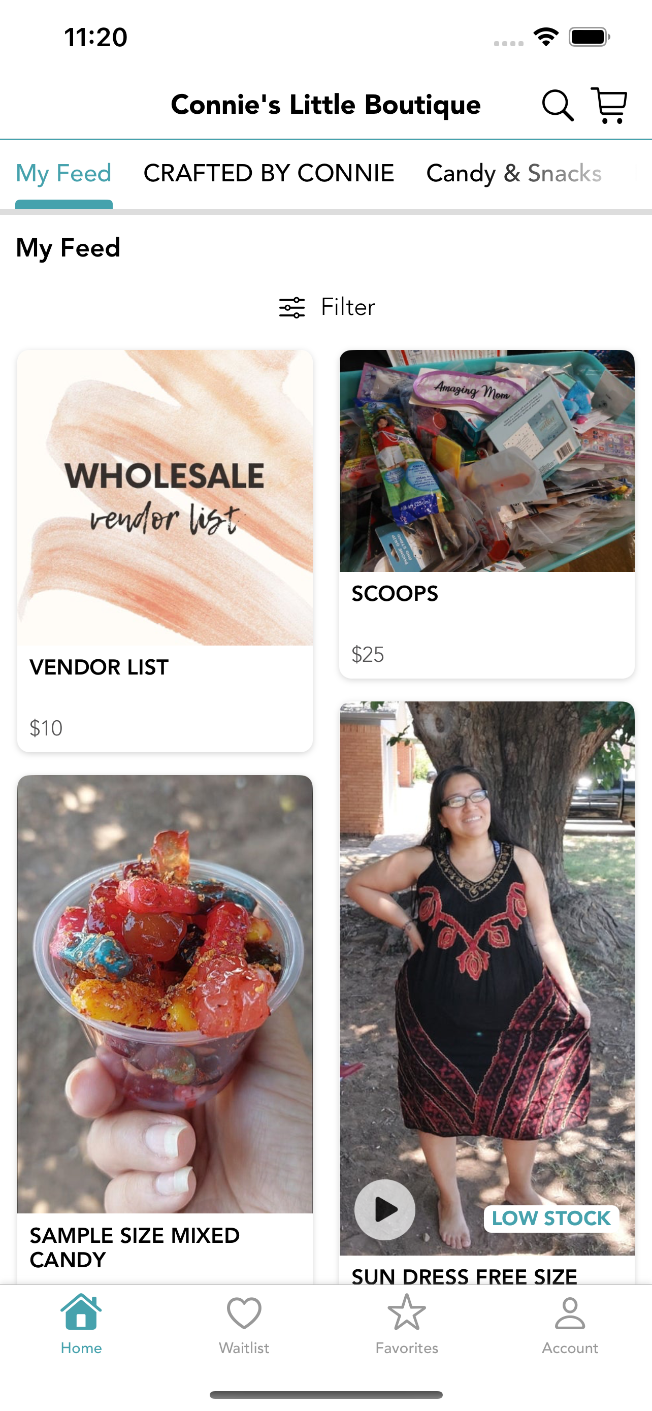Select the SCOOPS $25 price
This screenshot has height=1411, width=652.
click(x=368, y=655)
